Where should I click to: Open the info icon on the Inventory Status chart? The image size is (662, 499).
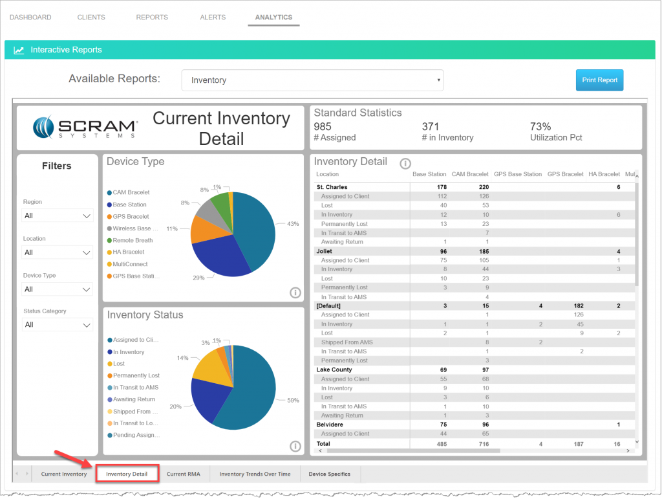coord(296,446)
